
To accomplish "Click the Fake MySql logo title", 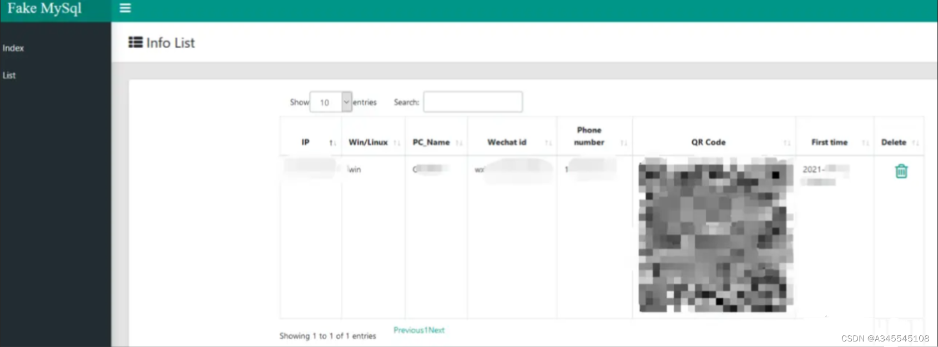I will coord(44,8).
